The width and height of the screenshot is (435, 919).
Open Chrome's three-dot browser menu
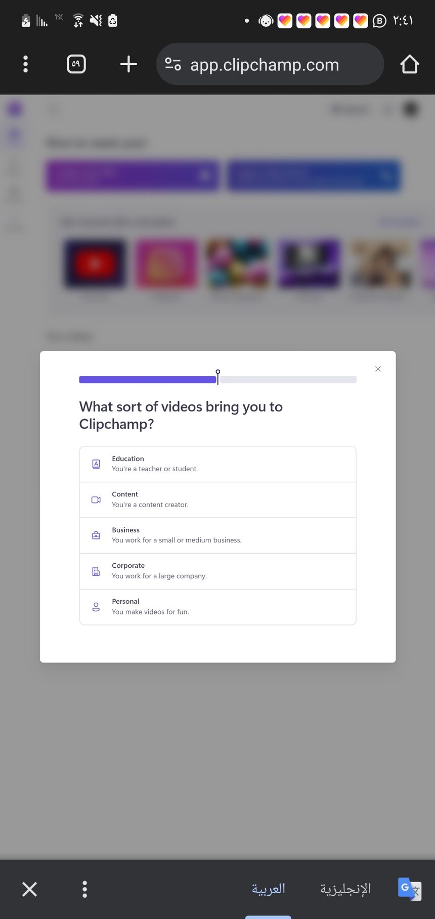point(26,64)
